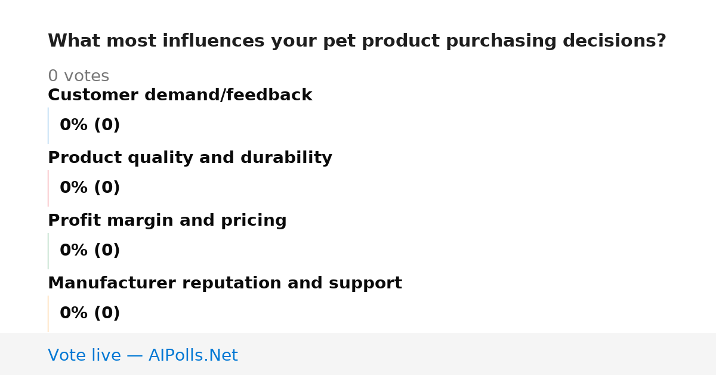This screenshot has height=375, width=716.
Task: Click the 0 votes total counter
Action: 78,76
